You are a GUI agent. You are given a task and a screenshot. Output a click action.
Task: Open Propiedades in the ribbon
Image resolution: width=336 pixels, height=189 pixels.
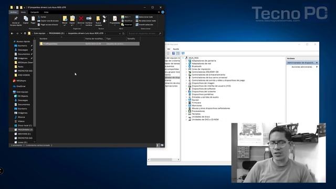click(x=115, y=21)
